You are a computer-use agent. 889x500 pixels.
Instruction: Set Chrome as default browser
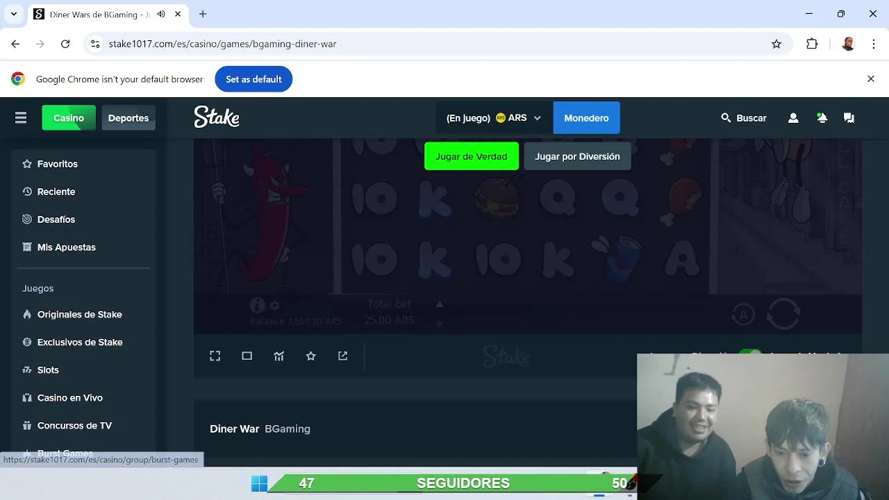(254, 79)
